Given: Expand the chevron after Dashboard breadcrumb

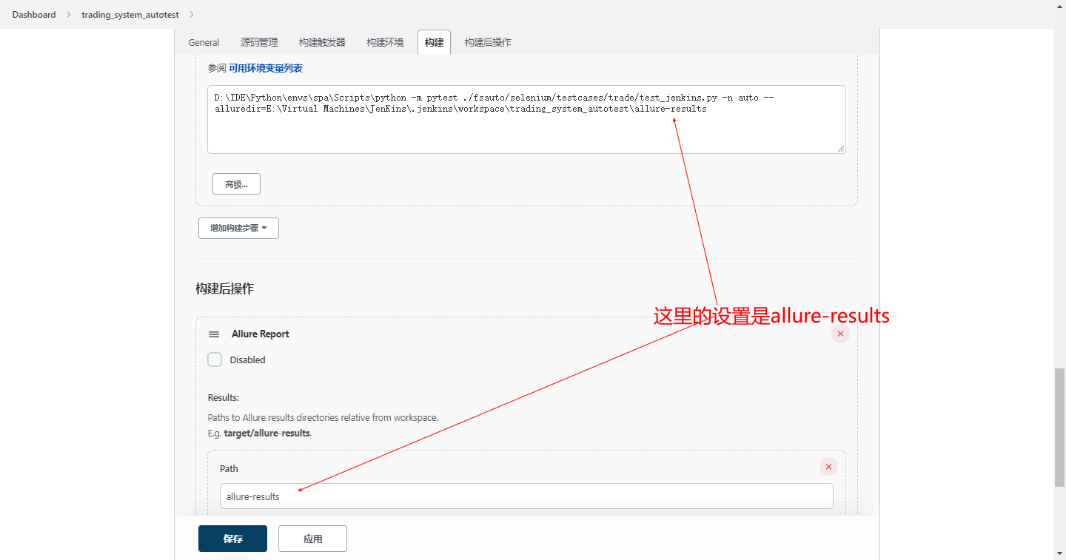Looking at the screenshot, I should [x=69, y=15].
